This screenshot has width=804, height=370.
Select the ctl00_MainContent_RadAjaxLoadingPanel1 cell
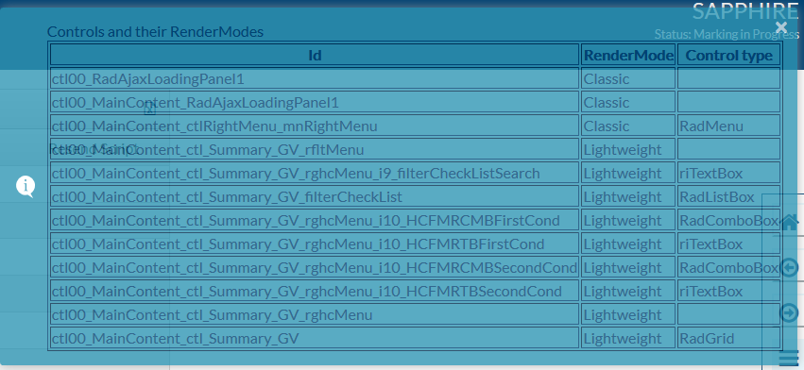click(x=315, y=103)
